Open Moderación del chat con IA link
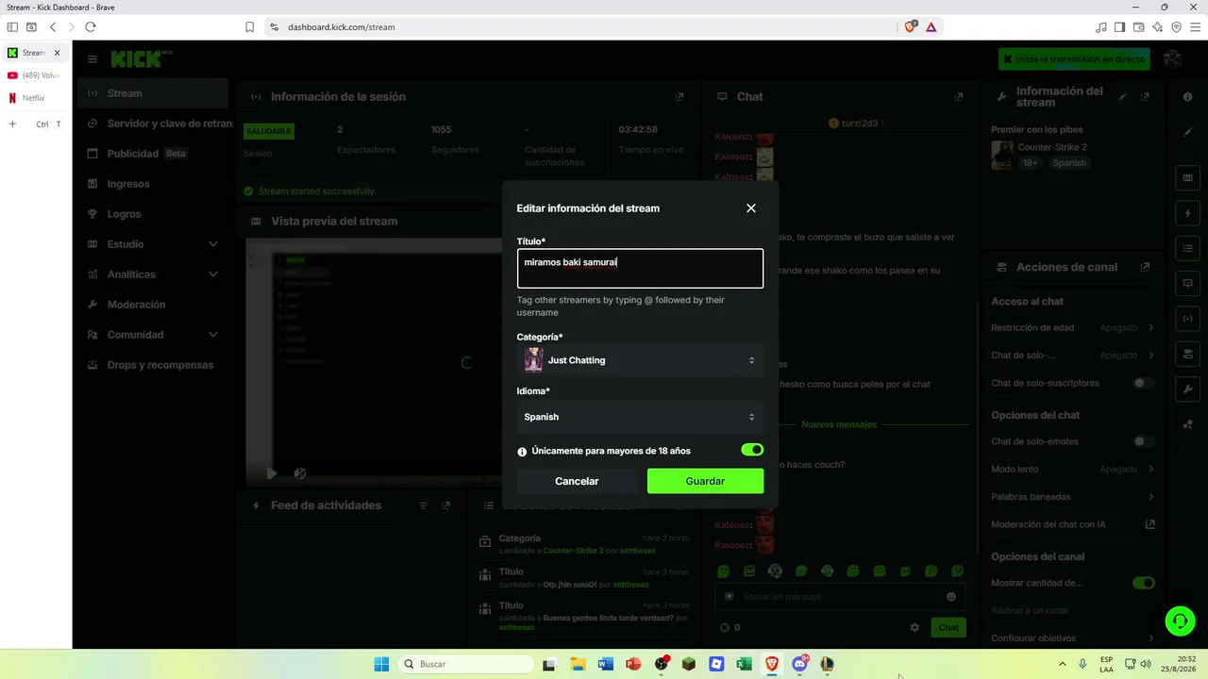Screen dimensions: 1208x679 1072,524
